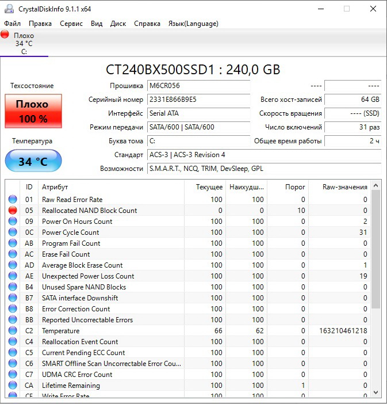Open the Диск menu
The height and width of the screenshot is (404, 387).
pyautogui.click(x=118, y=24)
